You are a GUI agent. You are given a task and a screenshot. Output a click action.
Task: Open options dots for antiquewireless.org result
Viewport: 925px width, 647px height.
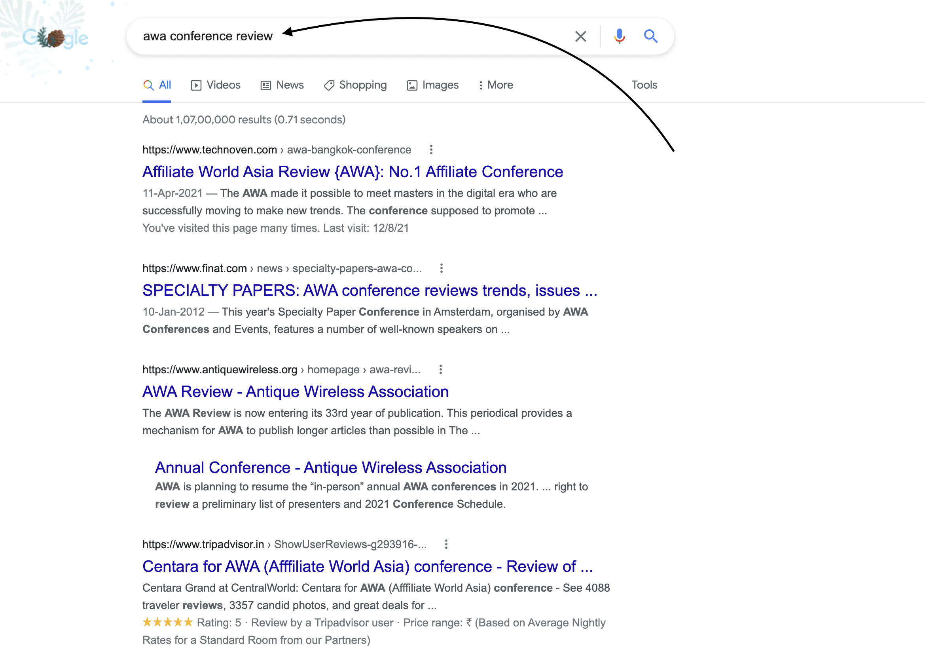440,370
